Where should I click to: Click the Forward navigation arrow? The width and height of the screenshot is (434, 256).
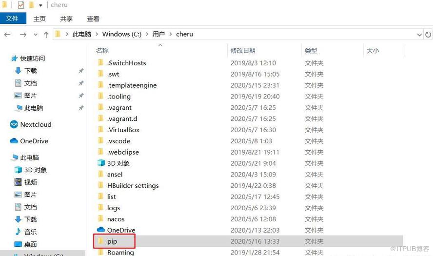23,35
